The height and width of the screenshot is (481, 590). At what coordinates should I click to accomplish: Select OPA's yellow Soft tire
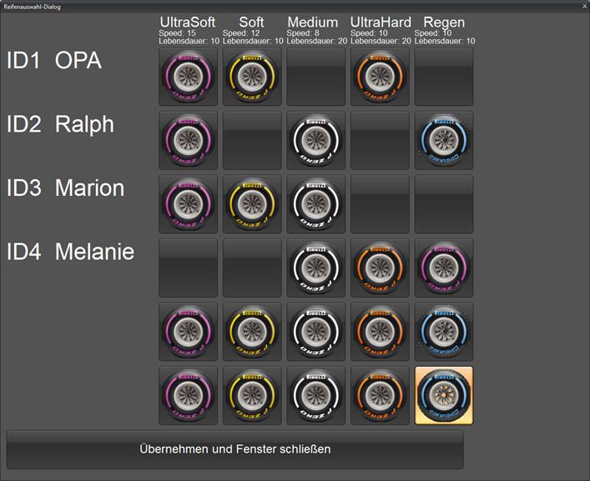pos(252,77)
